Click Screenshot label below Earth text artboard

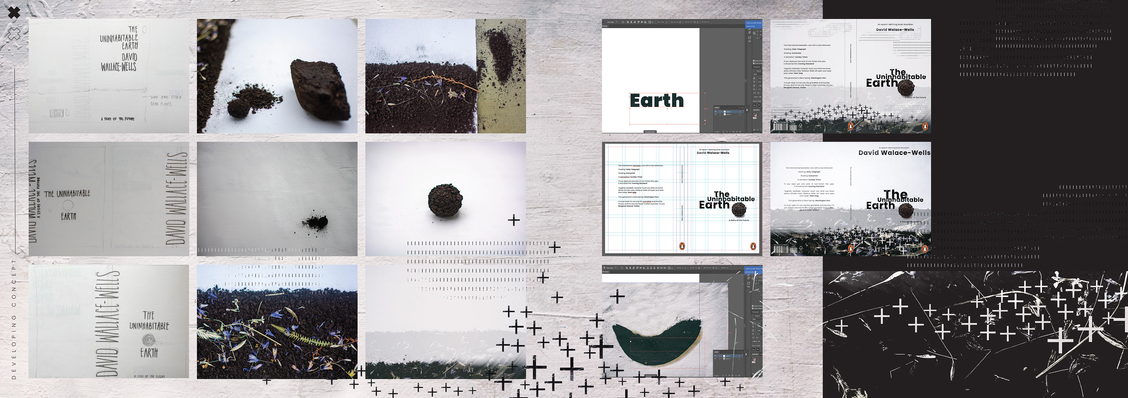tap(650, 132)
